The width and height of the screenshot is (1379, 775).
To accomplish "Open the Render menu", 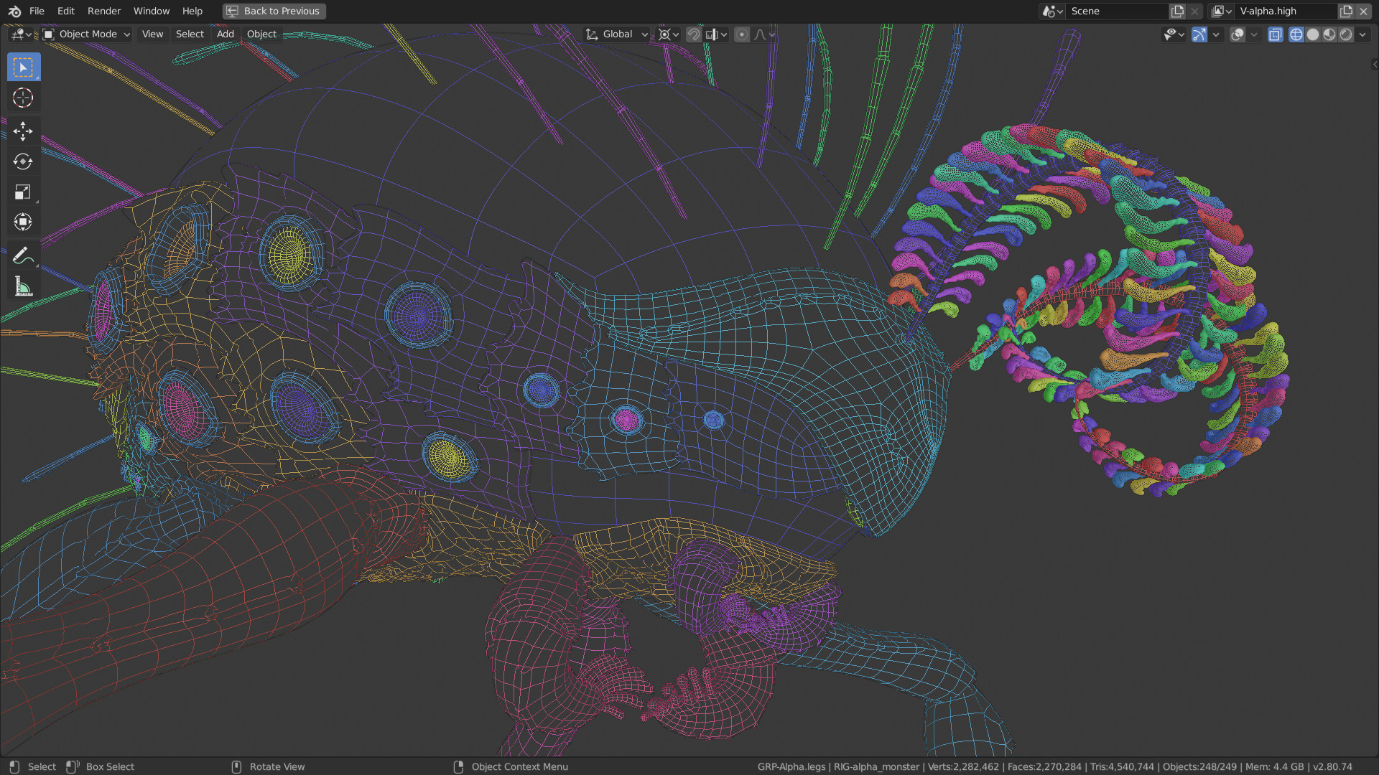I will coord(103,11).
